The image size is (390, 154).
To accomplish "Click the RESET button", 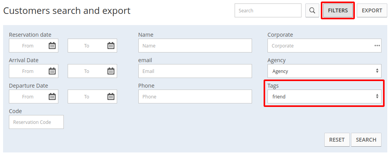I will [x=337, y=140].
